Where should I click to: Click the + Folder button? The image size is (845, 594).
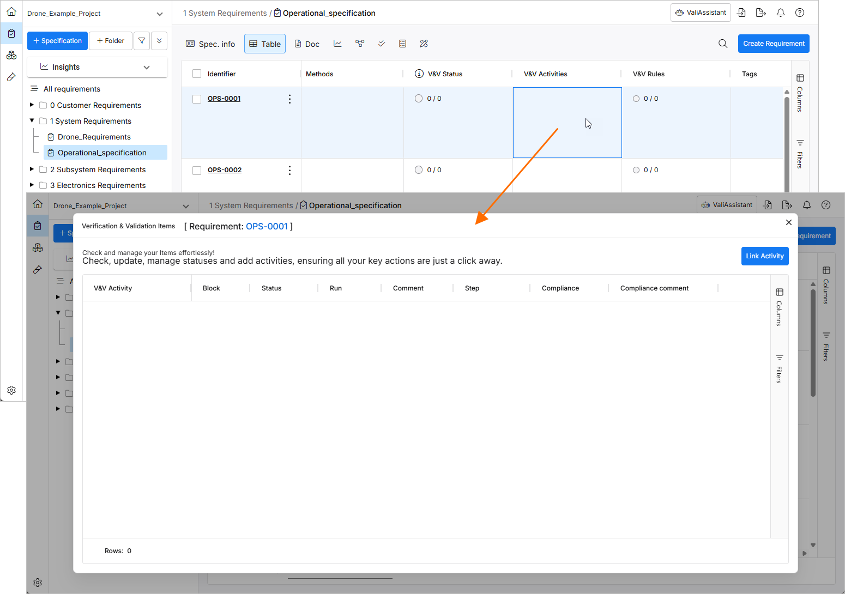(x=111, y=41)
